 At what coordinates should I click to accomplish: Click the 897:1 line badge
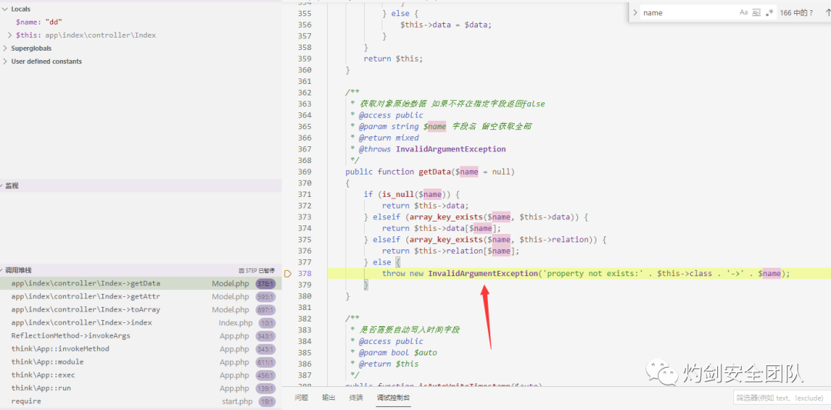[265, 309]
